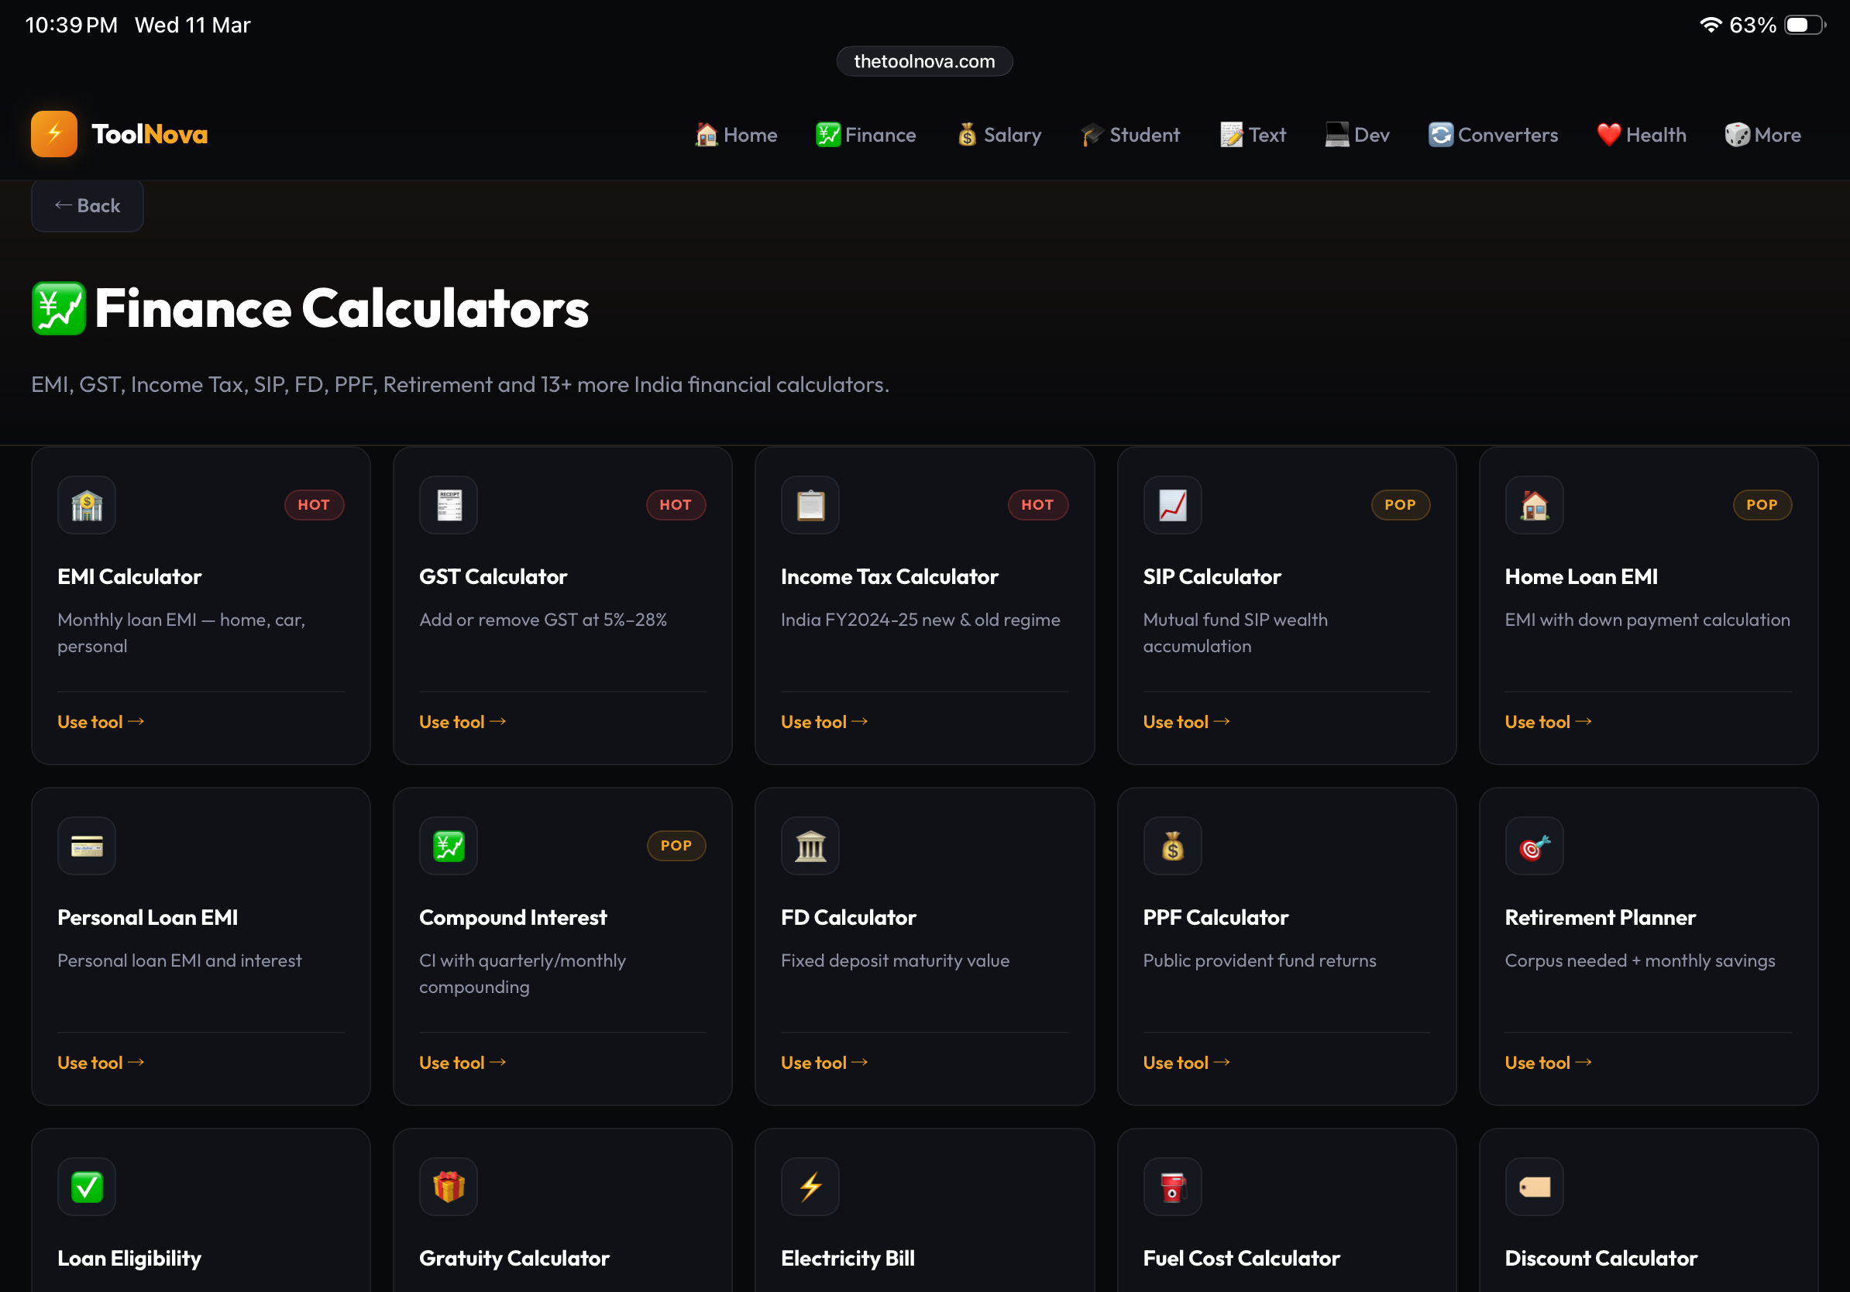
Task: Click the EMI Calculator bank icon
Action: point(86,505)
